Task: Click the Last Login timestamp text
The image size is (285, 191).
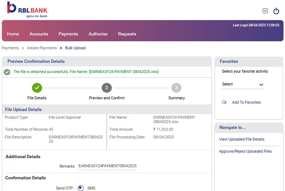Action: tap(256, 25)
